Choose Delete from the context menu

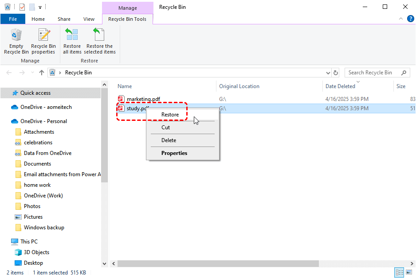point(169,140)
